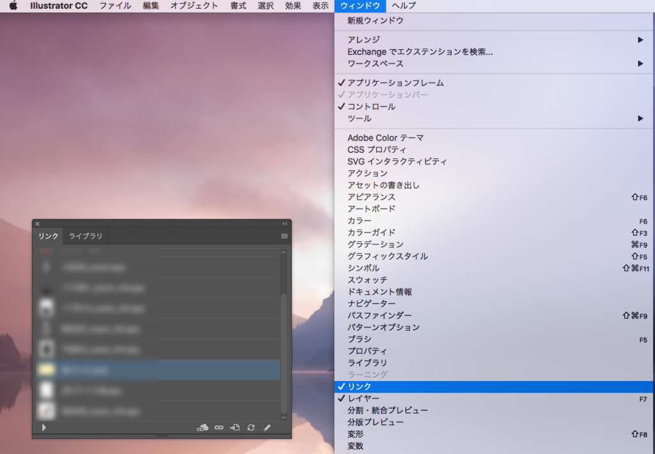655x454 pixels.
Task: Open the シンボル panel
Action: pos(494,268)
